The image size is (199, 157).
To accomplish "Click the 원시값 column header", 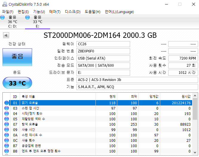I will coord(176,97).
